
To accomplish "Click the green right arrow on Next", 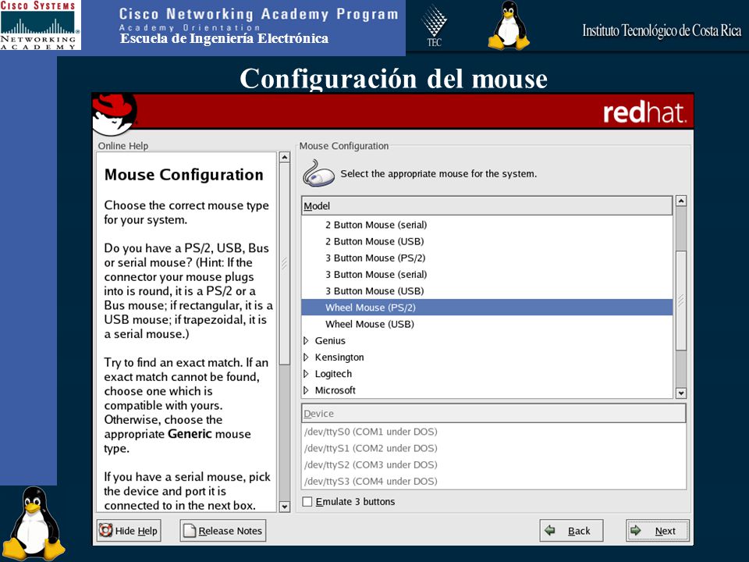I will (x=636, y=530).
